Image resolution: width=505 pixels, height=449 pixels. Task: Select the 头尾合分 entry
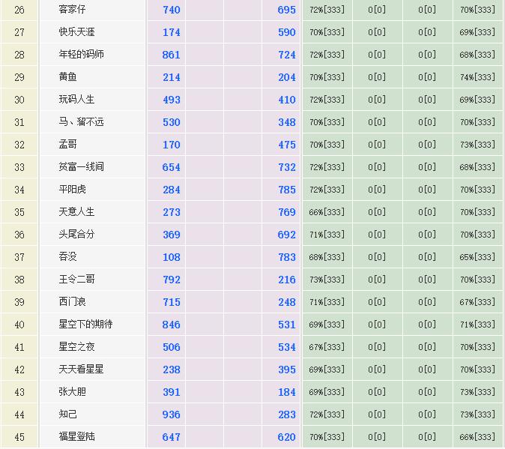coord(76,235)
